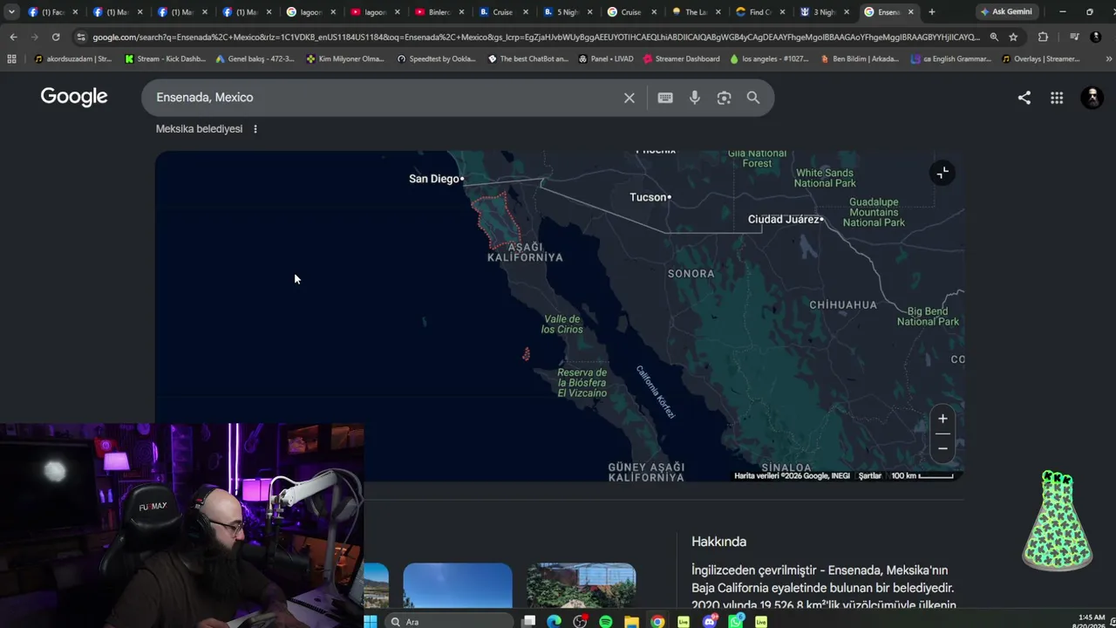Viewport: 1116px width, 628px height.
Task: Open the Genel bakış bookmark
Action: pyautogui.click(x=255, y=59)
